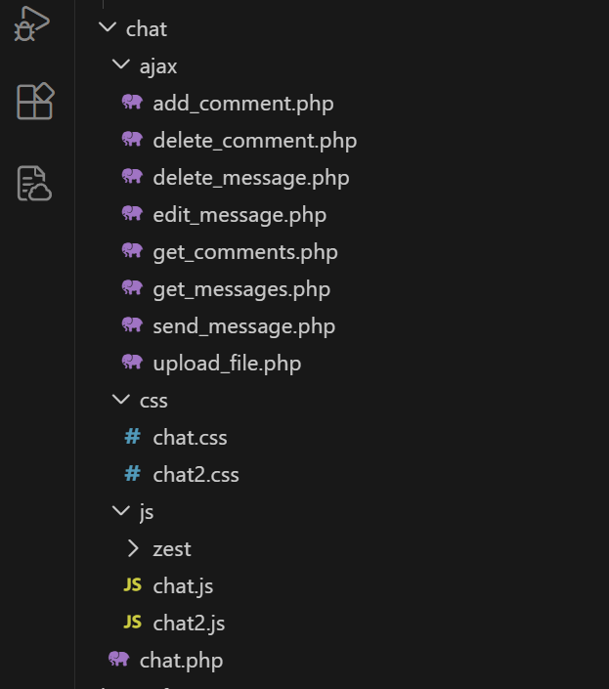Screen dimensions: 609x689
Task: Click the JS icon beside chat.js
Action: click(x=132, y=585)
